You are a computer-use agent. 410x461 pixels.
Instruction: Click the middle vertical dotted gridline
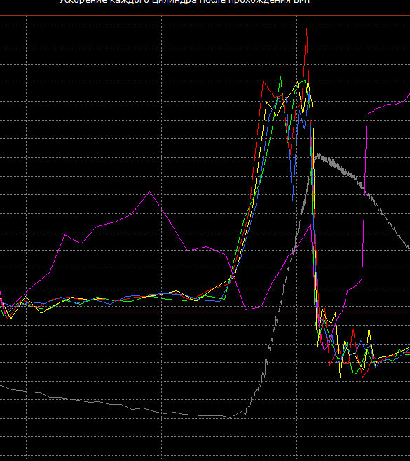coord(161,238)
